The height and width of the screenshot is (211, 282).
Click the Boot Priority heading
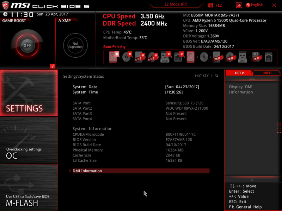point(114,47)
